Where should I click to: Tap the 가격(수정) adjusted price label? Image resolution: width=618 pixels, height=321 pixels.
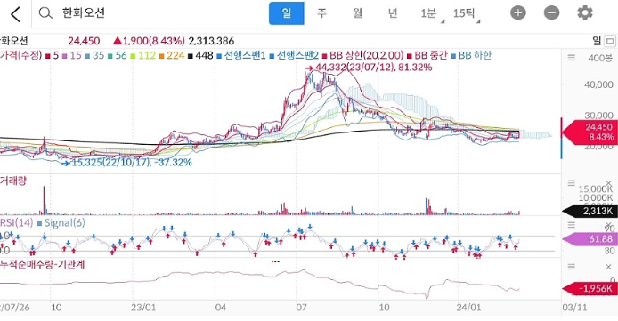[x=20, y=55]
